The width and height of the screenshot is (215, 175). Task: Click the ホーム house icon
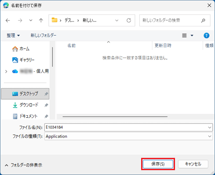click(15, 49)
